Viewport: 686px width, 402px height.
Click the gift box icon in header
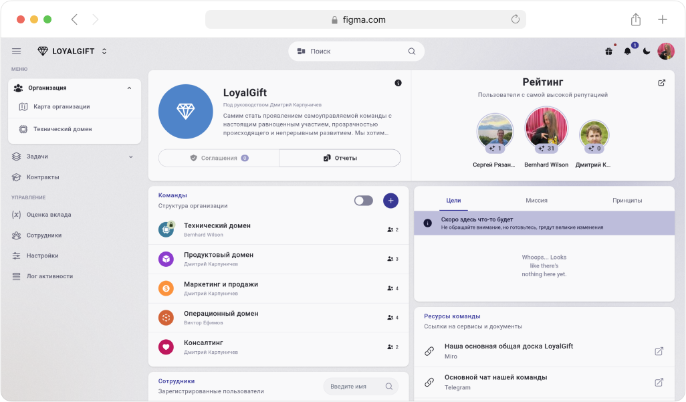point(609,52)
